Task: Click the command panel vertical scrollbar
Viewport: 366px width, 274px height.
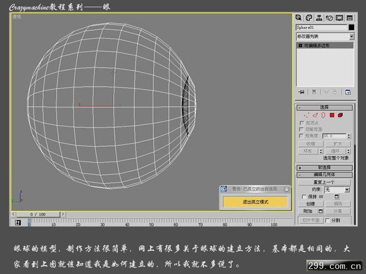Action: (355, 184)
